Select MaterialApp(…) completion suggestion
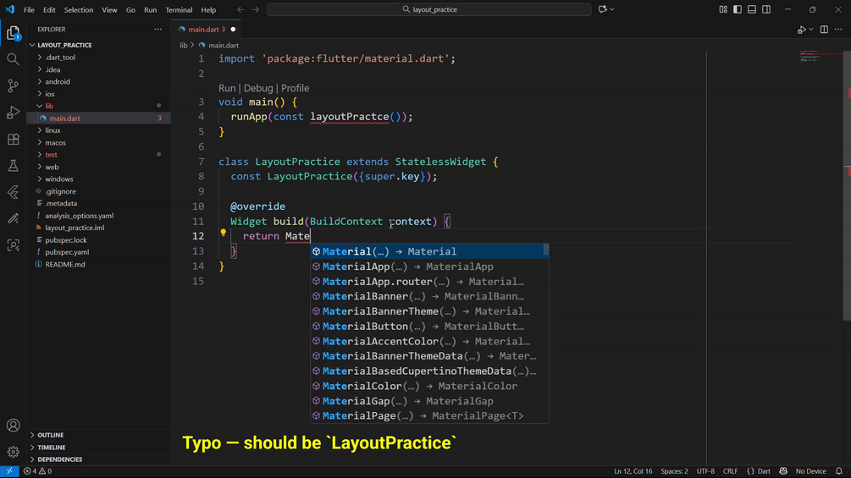The height and width of the screenshot is (478, 851). 429,266
